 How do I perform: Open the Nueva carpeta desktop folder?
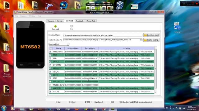tap(7, 48)
